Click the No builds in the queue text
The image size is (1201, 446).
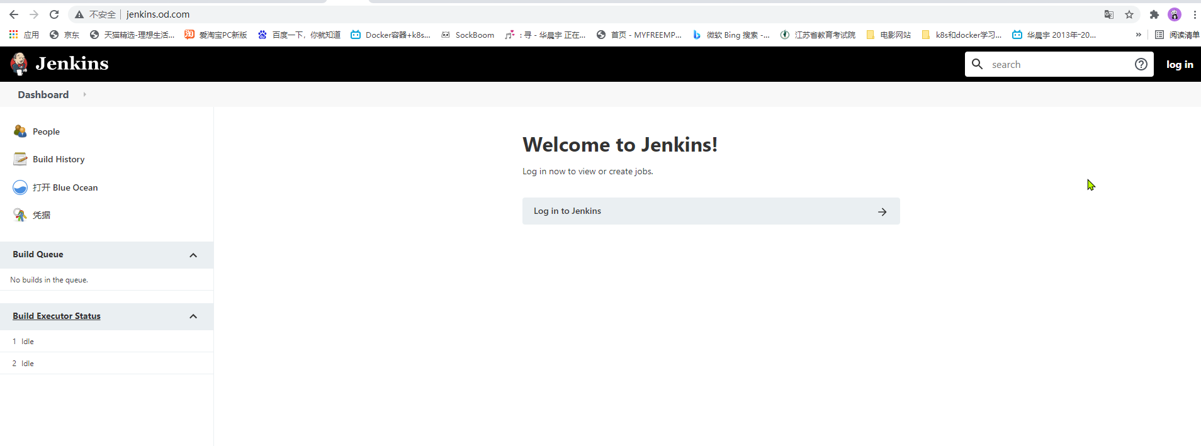pos(49,280)
